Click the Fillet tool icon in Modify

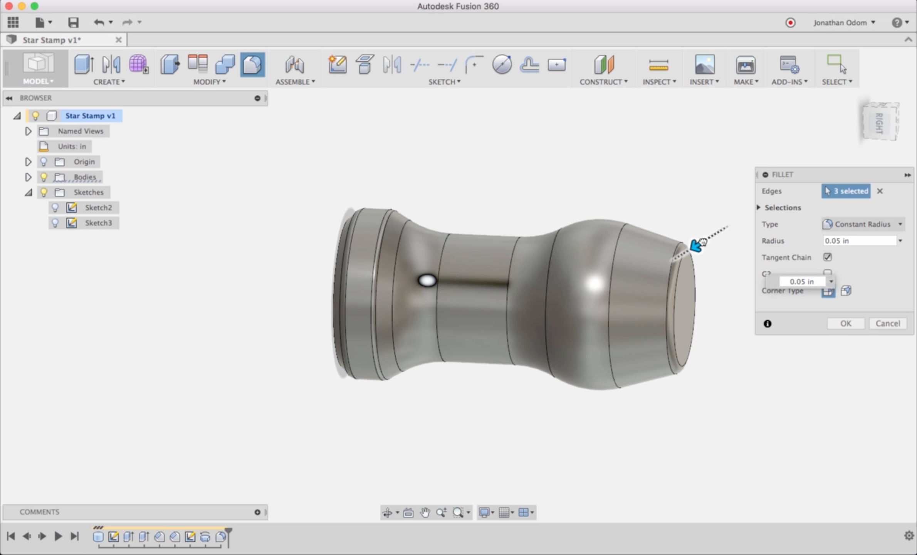(252, 64)
